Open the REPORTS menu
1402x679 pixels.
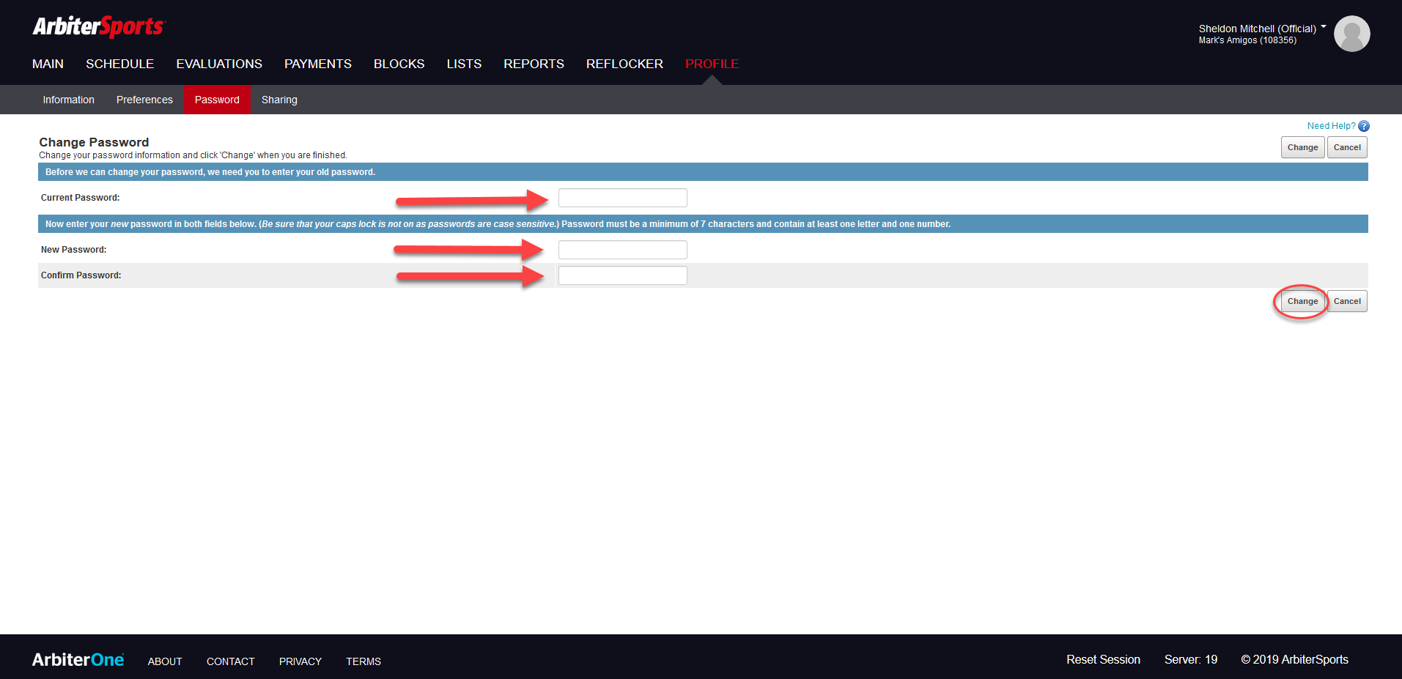pyautogui.click(x=534, y=64)
